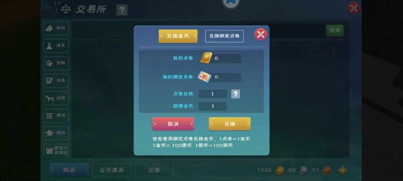Viewport: 403px width, 181px height.
Task: Click the yellow 兑换 confirm button
Action: [x=230, y=124]
